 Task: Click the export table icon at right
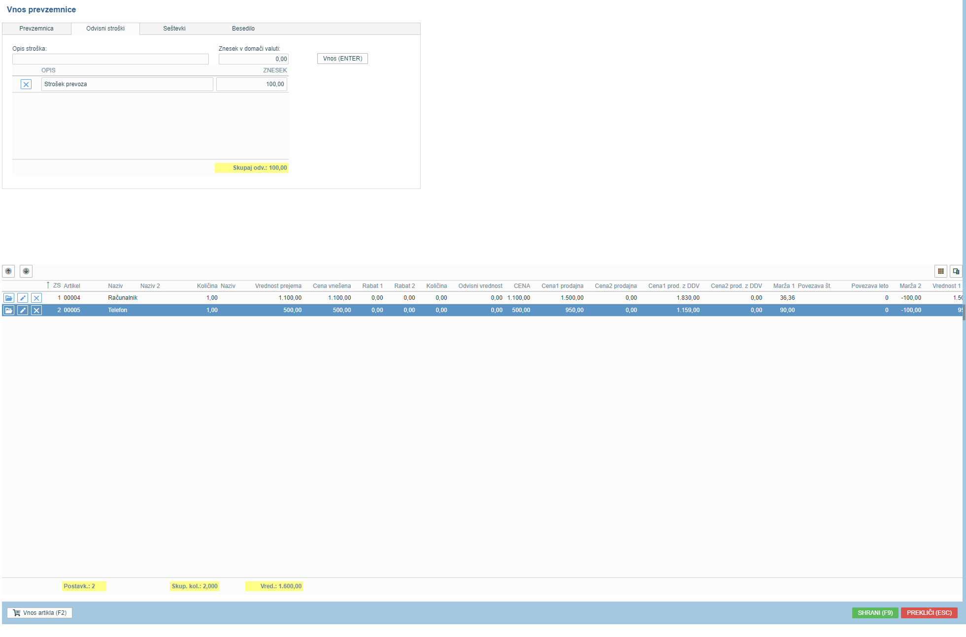[956, 271]
